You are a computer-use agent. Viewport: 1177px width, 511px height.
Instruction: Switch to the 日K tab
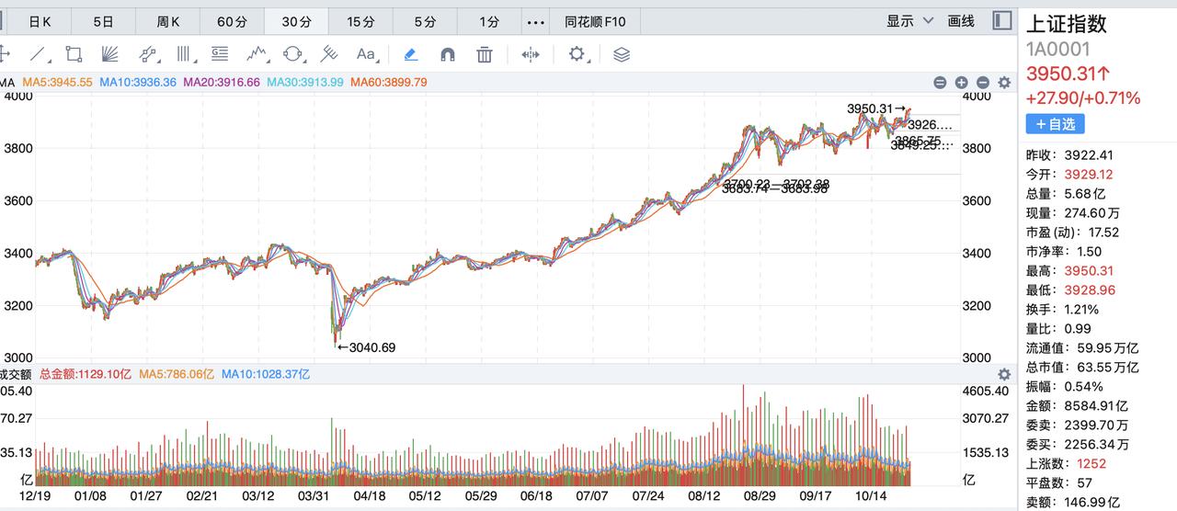(x=40, y=21)
